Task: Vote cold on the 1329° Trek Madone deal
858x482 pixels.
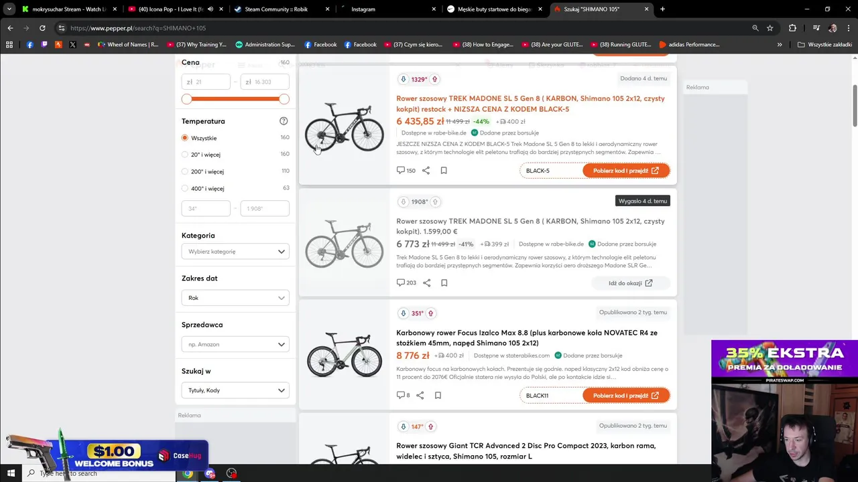Action: click(403, 79)
